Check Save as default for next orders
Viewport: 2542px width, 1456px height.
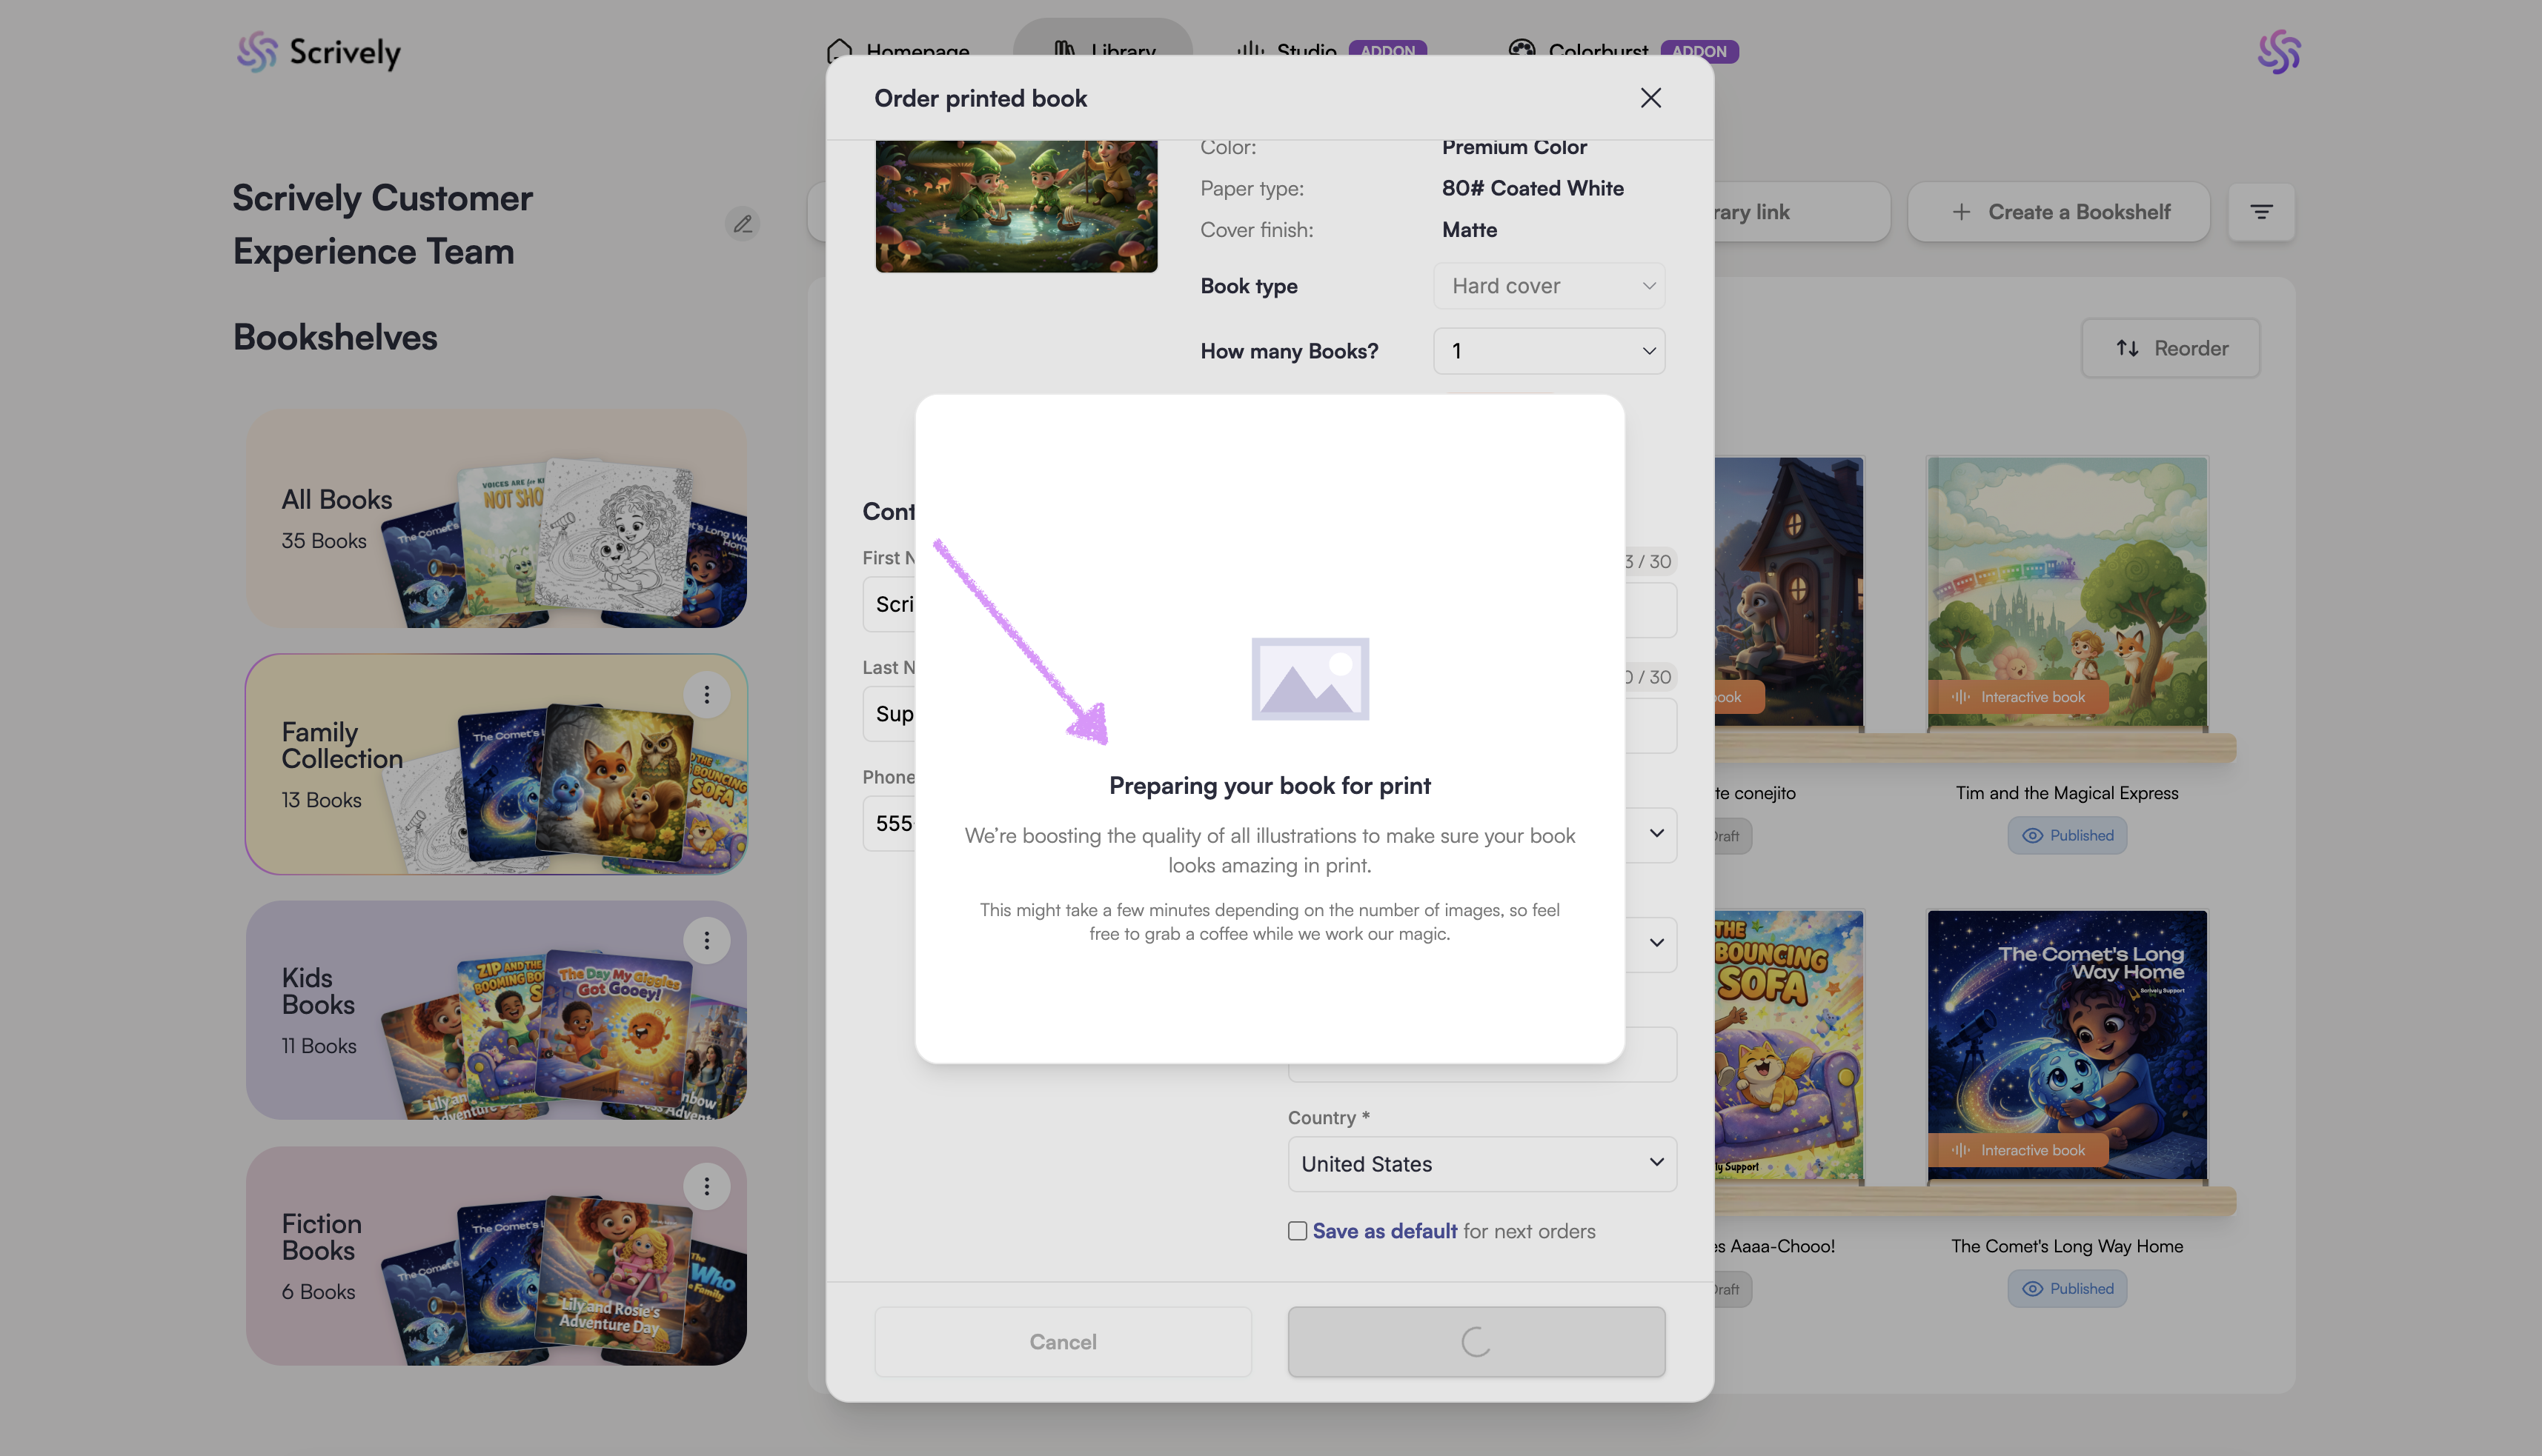(x=1298, y=1231)
